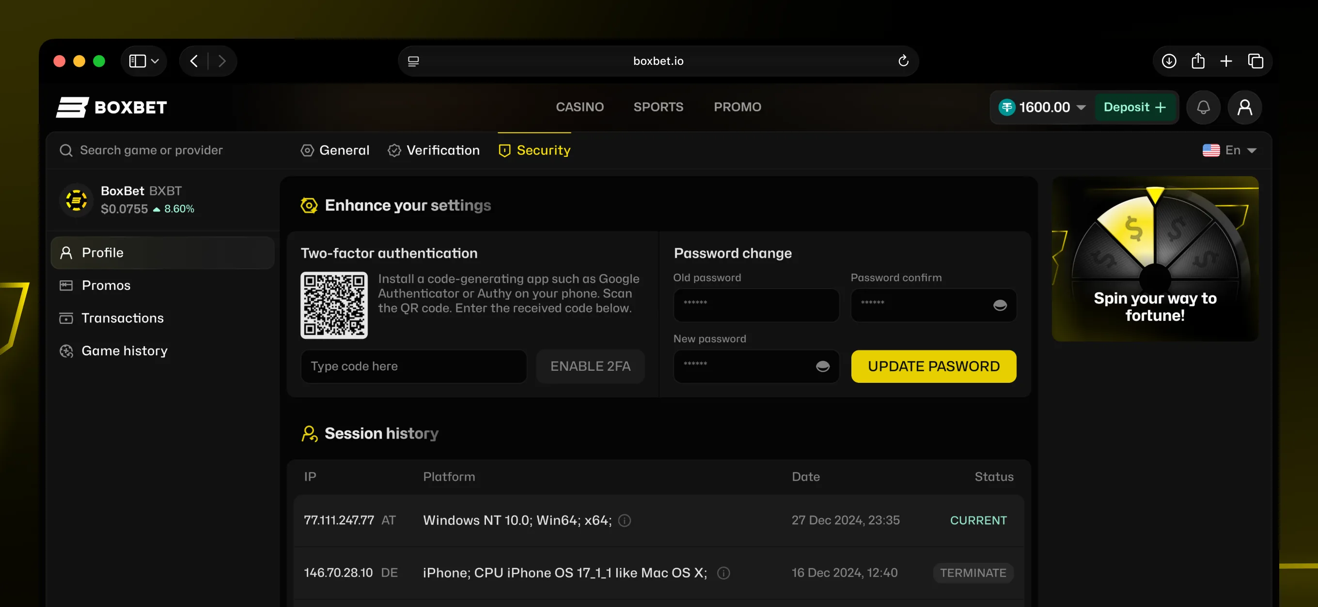Open the user account avatar icon
This screenshot has height=607, width=1318.
(1244, 107)
